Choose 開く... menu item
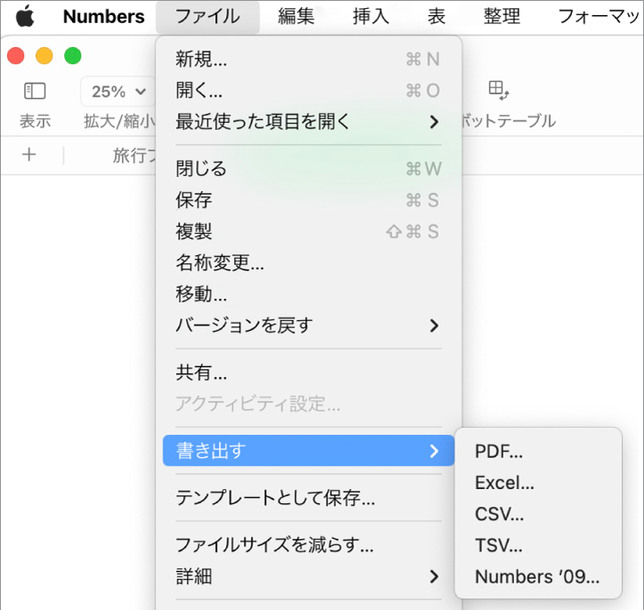Screen dimensions: 644x610 [309, 91]
